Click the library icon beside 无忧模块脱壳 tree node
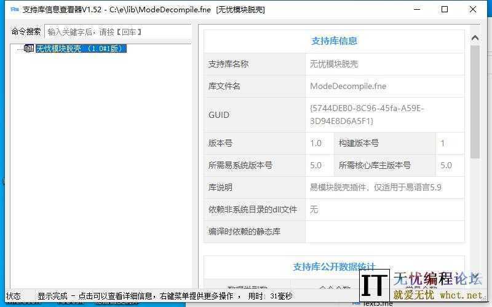 28,49
